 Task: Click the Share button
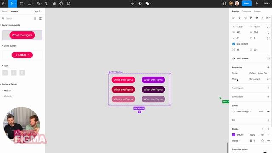tap(246, 3)
